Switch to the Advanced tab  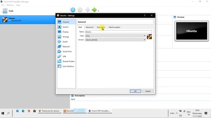[x=89, y=27]
